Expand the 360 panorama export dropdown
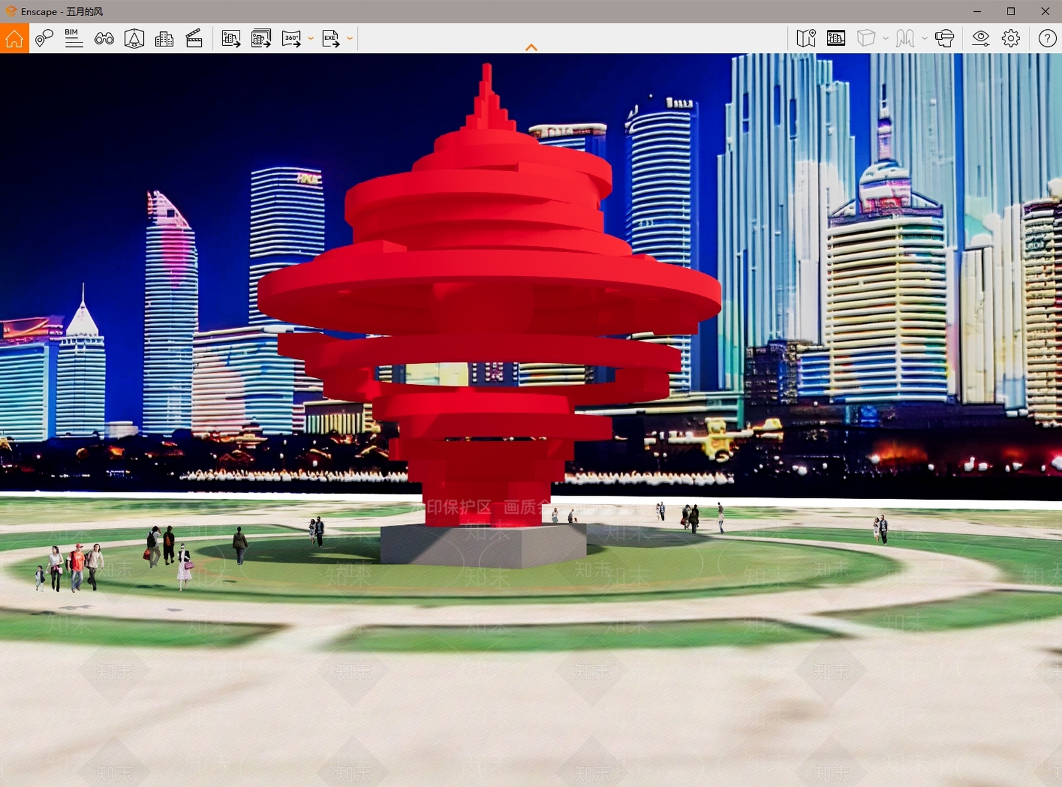This screenshot has height=787, width=1062. coord(311,38)
